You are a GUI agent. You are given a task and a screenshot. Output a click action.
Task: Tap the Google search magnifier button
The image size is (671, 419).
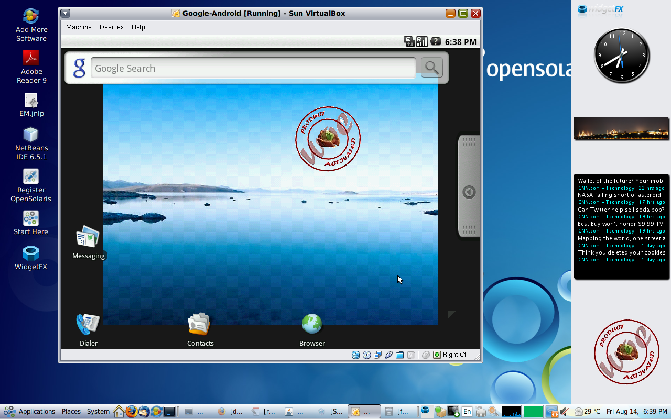[x=432, y=68]
